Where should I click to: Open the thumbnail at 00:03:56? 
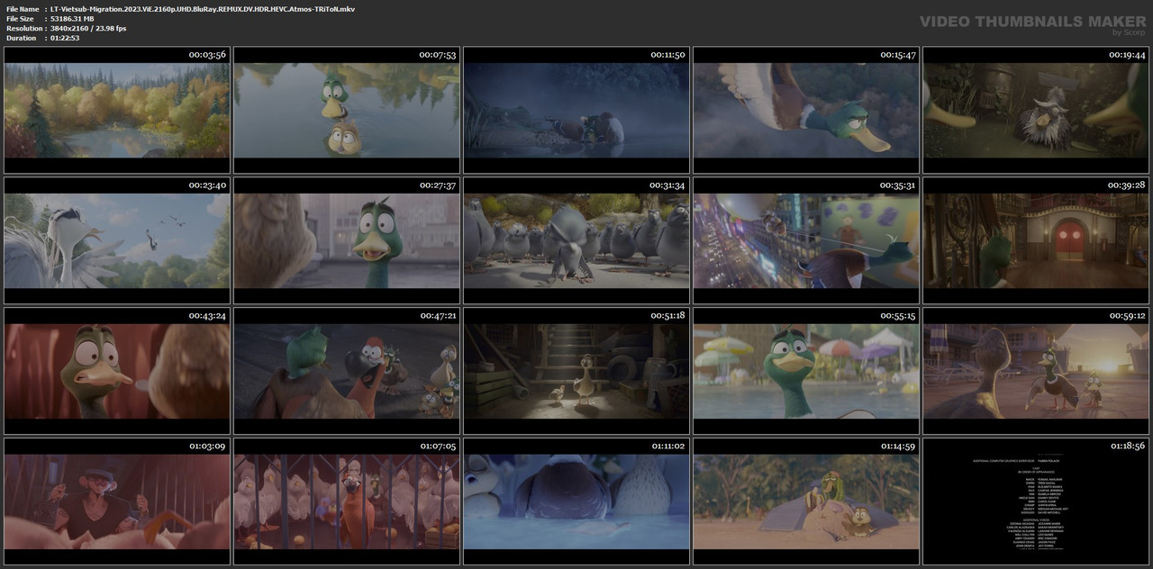[116, 110]
